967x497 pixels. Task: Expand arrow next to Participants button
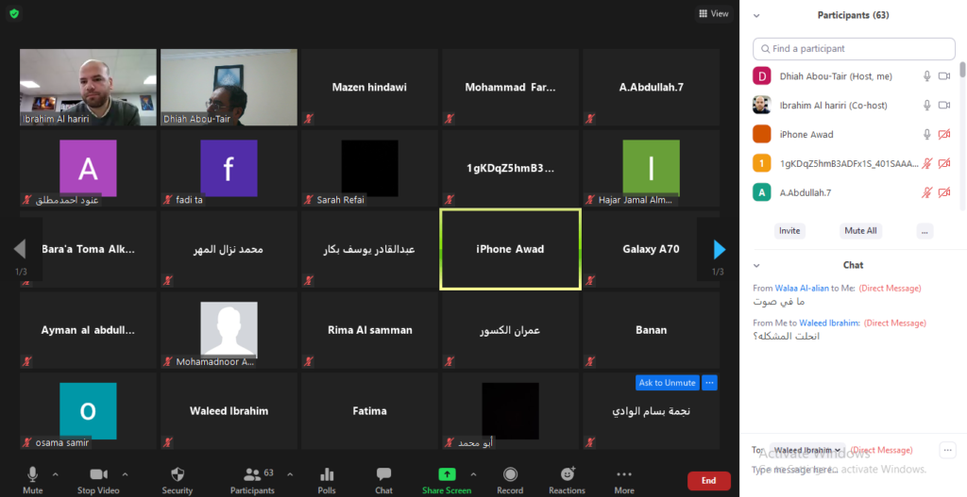pos(290,474)
